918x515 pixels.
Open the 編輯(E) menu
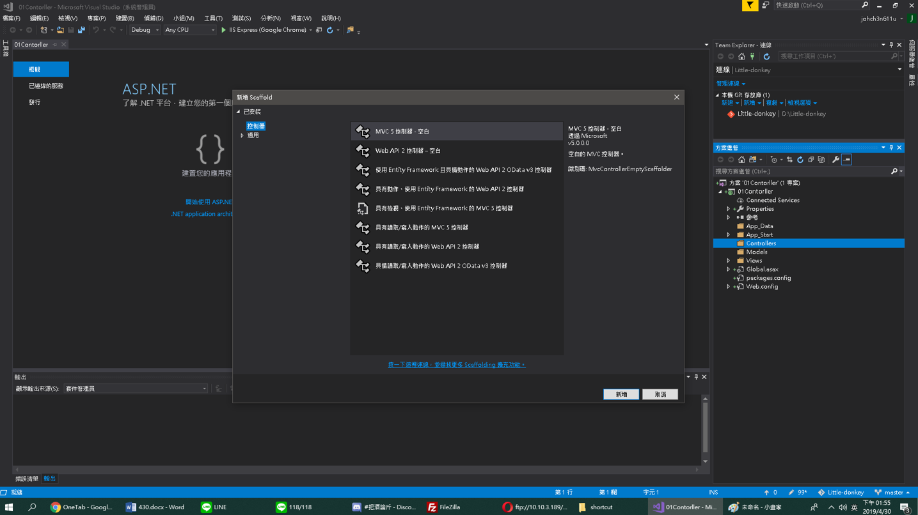click(x=39, y=19)
